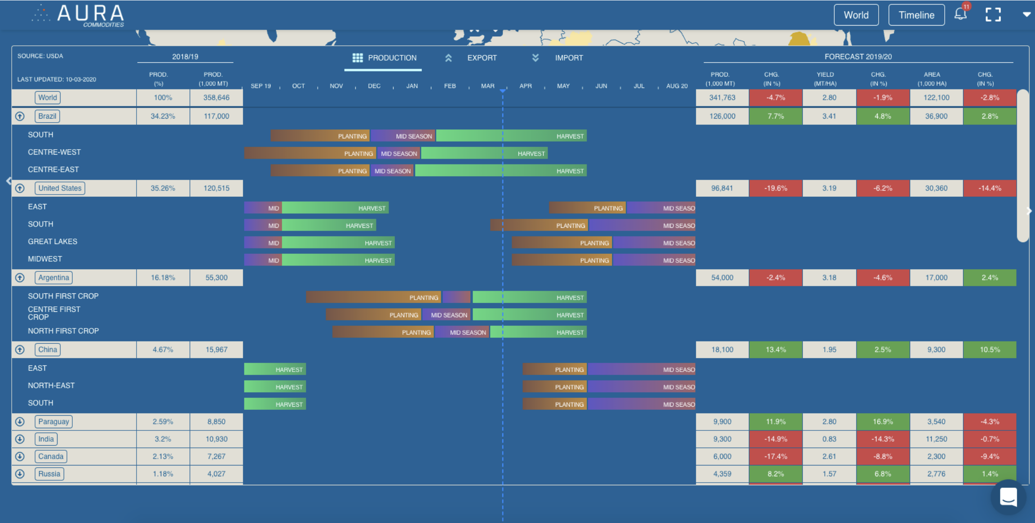The width and height of the screenshot is (1035, 523).
Task: Click the vertical scrollbar on right side
Action: (1022, 165)
